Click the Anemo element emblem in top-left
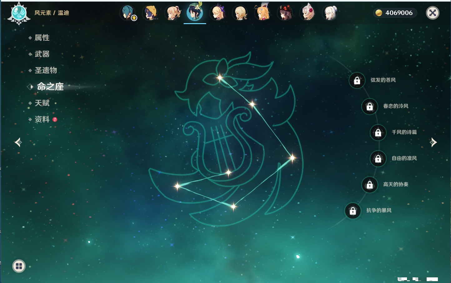Viewport: 451px width, 283px height. pos(19,13)
